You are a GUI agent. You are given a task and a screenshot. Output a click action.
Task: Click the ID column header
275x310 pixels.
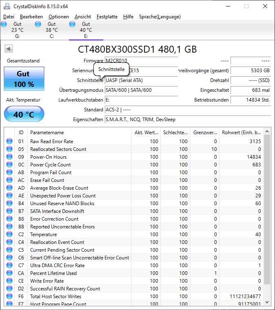coord(21,133)
